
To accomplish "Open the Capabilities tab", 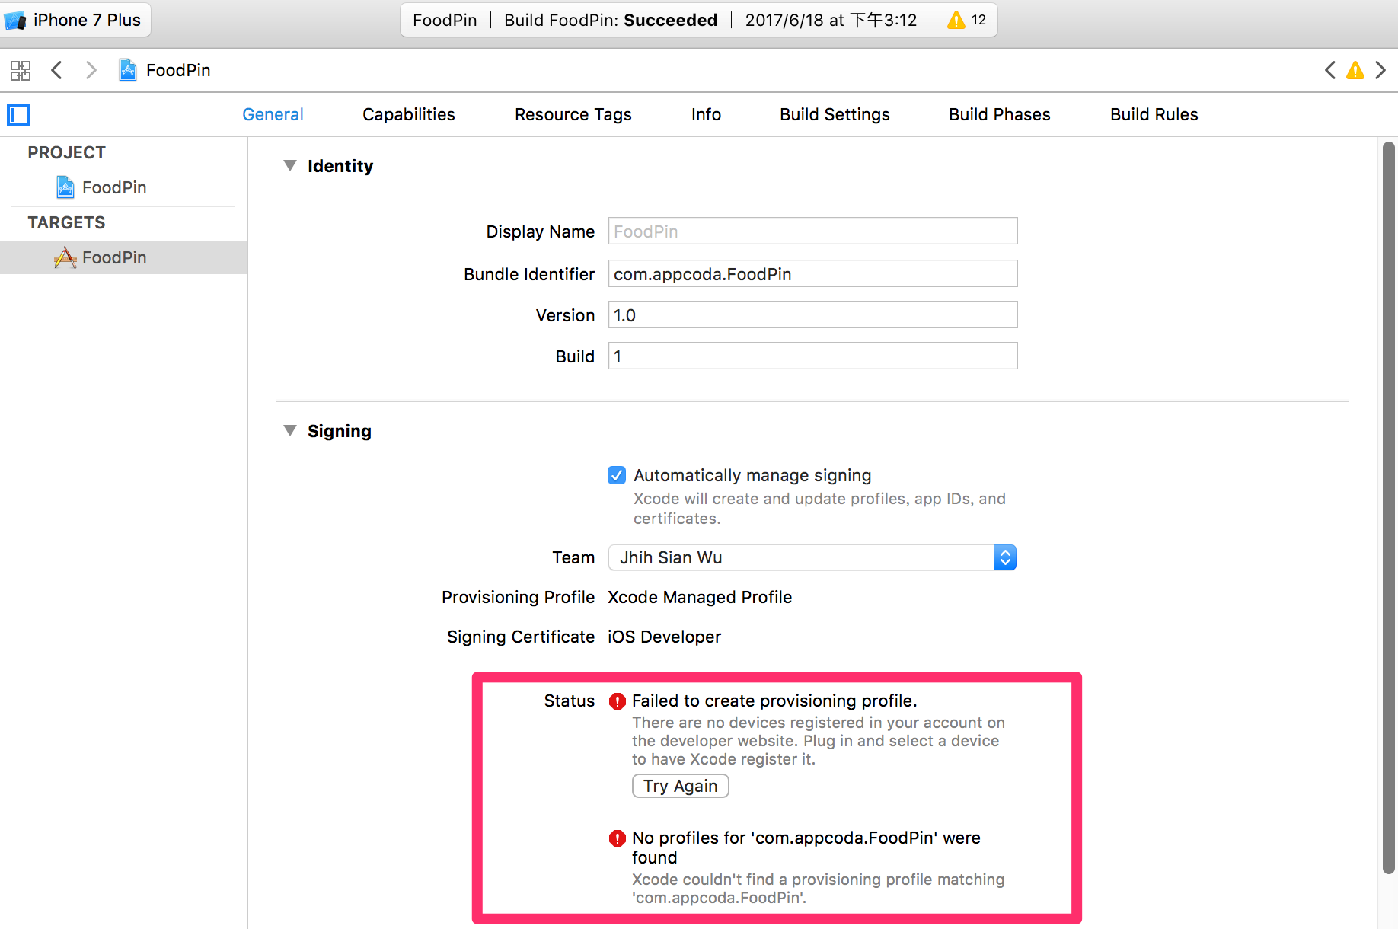I will pyautogui.click(x=409, y=114).
